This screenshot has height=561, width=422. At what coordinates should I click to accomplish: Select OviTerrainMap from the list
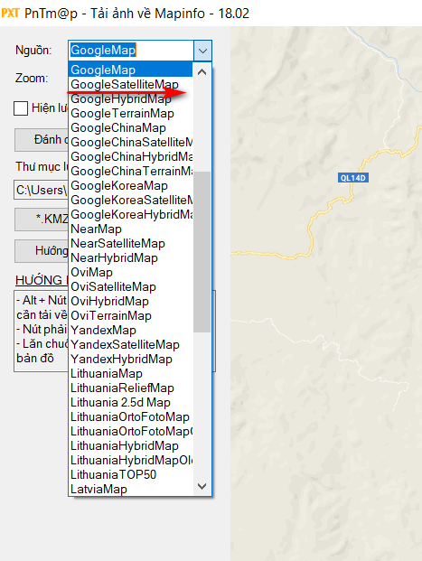click(131, 315)
